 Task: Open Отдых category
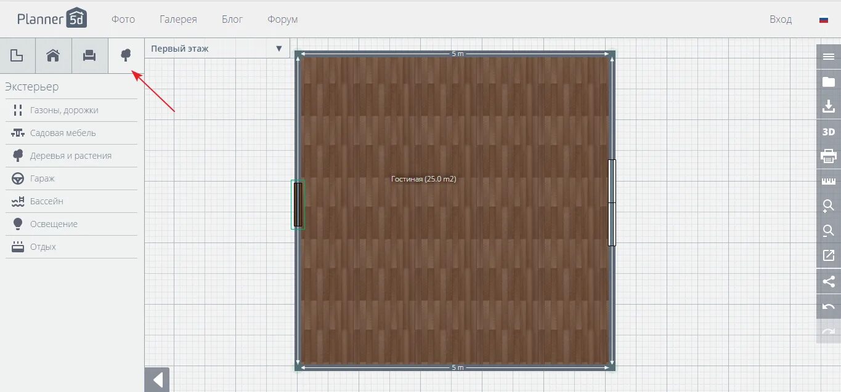tap(71, 247)
